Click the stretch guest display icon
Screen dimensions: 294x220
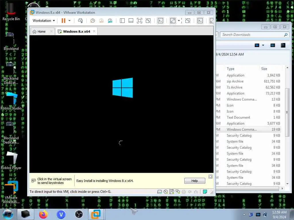tap(173, 21)
